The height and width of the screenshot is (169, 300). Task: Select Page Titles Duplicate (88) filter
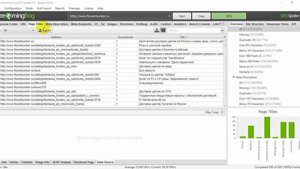click(x=253, y=40)
